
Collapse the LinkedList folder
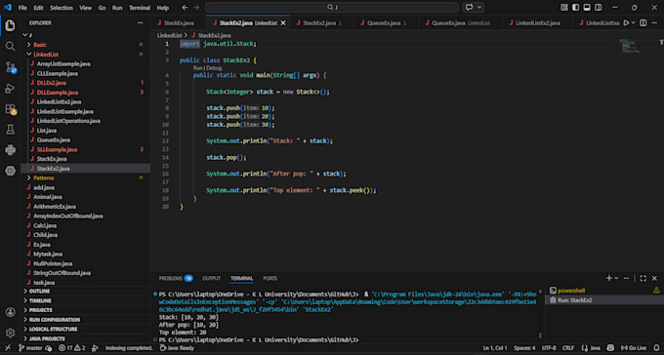tap(46, 55)
